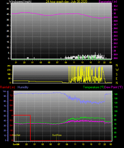
Task: Click the S compass direction label
Action: pyautogui.click(x=117, y=74)
